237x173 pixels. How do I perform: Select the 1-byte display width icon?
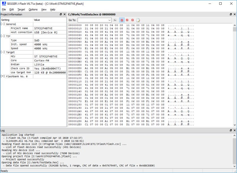[122, 20]
